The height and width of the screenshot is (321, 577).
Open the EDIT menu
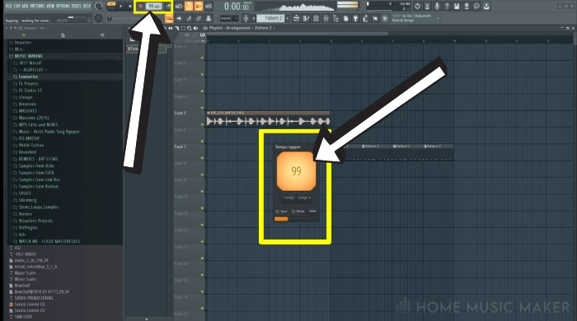pyautogui.click(x=17, y=7)
